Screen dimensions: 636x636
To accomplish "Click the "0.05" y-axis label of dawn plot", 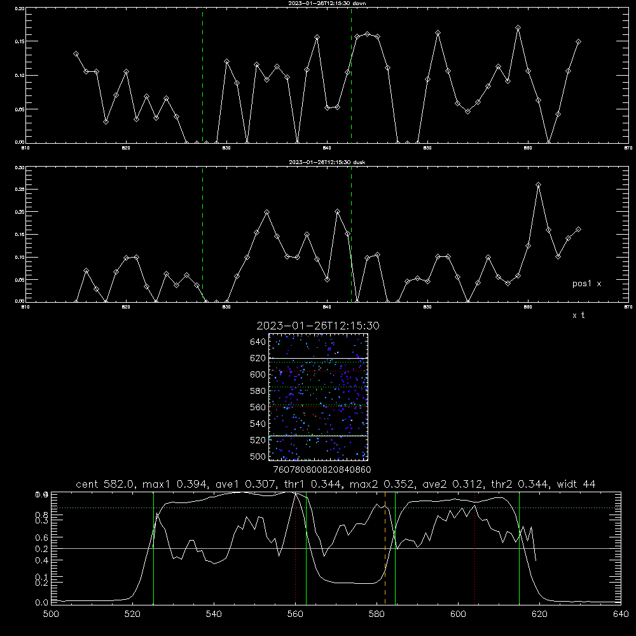I will (x=20, y=109).
